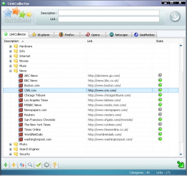The width and height of the screenshot is (187, 176).
Task: Click the http://news.bbc.co.uk/ link text
Action: 103,81
